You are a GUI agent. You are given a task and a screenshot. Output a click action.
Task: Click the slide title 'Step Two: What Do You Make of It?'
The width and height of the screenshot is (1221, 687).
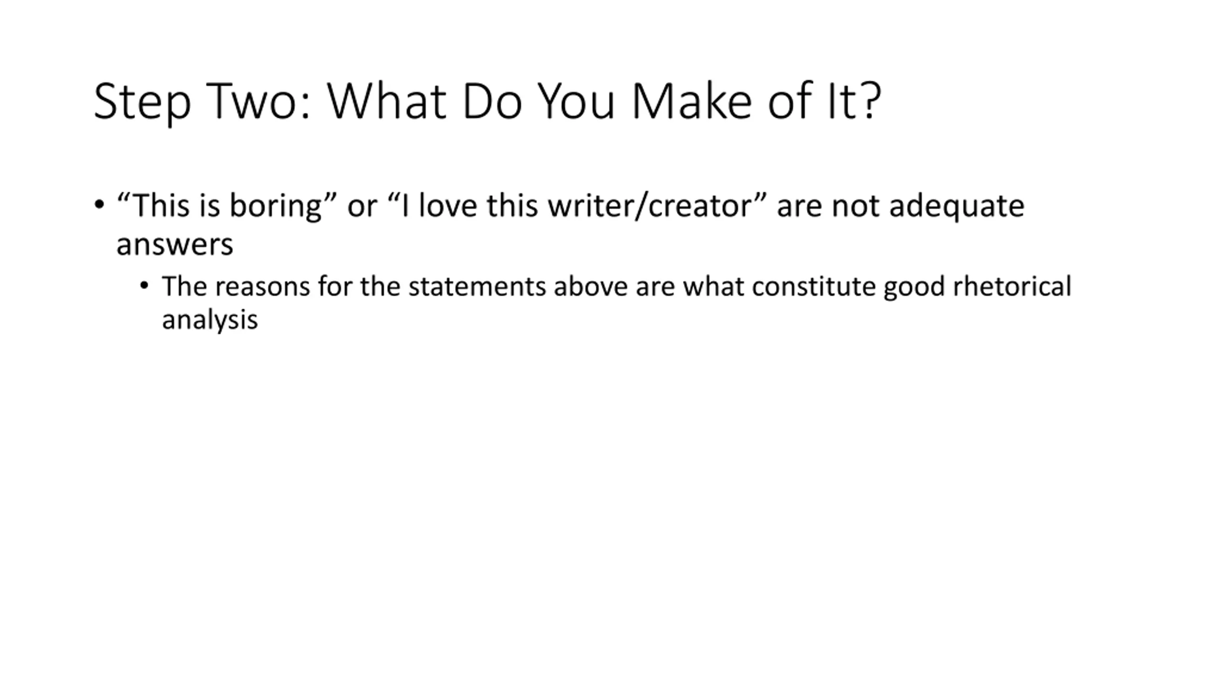click(487, 102)
